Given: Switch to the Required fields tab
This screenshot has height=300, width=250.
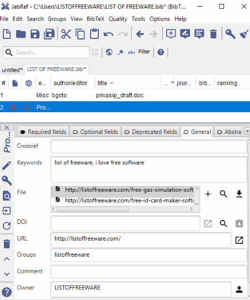Looking at the screenshot, I should click(x=43, y=132).
